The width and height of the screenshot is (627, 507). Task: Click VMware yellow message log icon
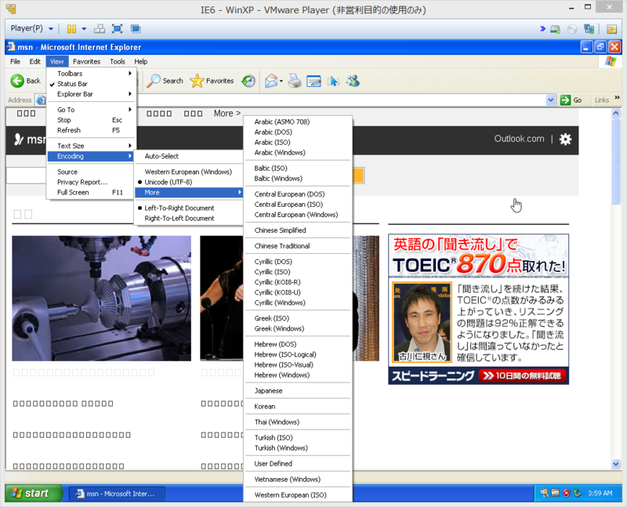(x=611, y=29)
